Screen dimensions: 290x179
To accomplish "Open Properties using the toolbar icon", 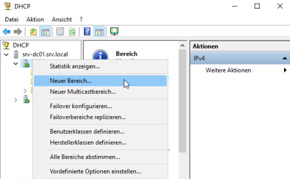I will point(60,32).
